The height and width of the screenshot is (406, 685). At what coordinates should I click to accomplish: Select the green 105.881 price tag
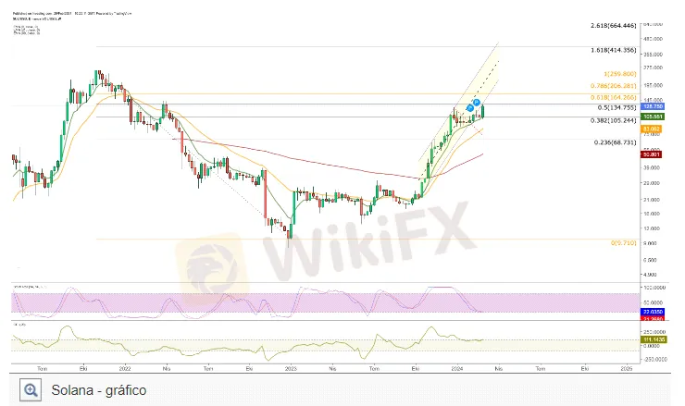pos(653,117)
